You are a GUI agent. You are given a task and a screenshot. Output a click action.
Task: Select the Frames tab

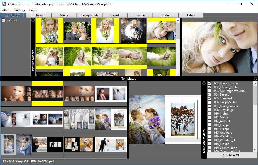click(140, 15)
